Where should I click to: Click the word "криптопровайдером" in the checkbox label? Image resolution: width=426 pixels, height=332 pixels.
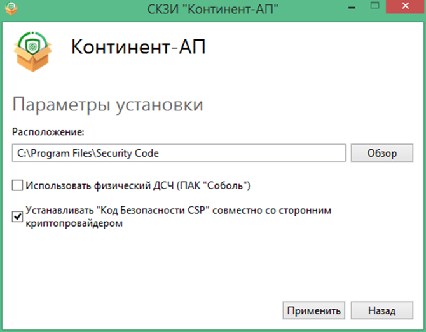pos(73,223)
